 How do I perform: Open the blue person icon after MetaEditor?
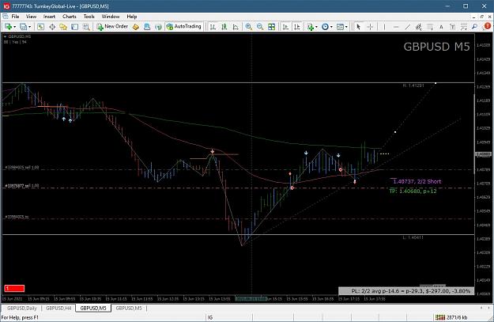coord(147,27)
